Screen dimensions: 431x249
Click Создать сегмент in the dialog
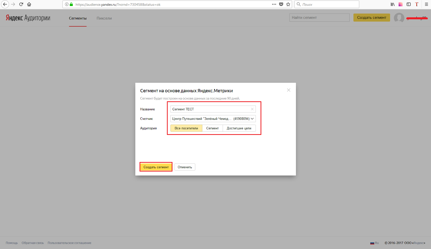(156, 167)
